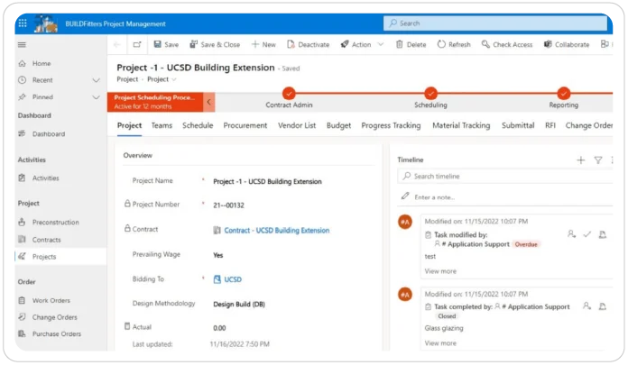The height and width of the screenshot is (365, 628).
Task: Switch to the Submittal tab
Action: [x=518, y=125]
